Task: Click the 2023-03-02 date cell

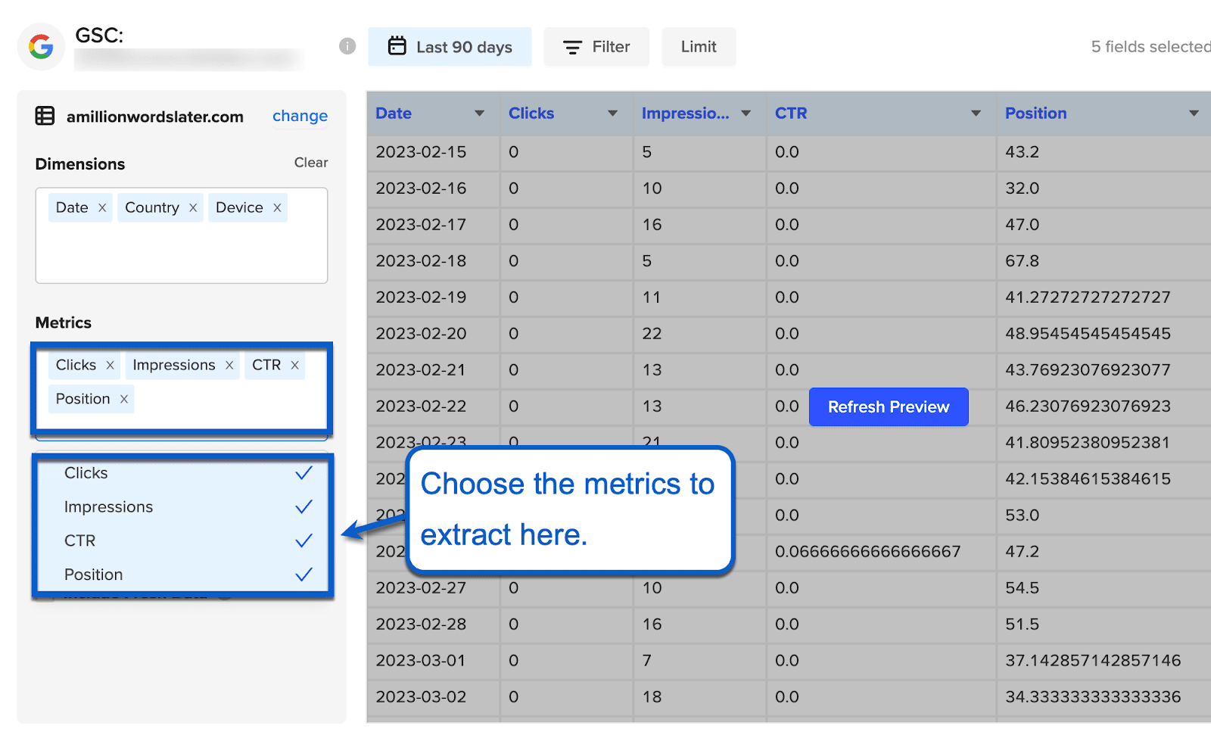Action: coord(434,697)
